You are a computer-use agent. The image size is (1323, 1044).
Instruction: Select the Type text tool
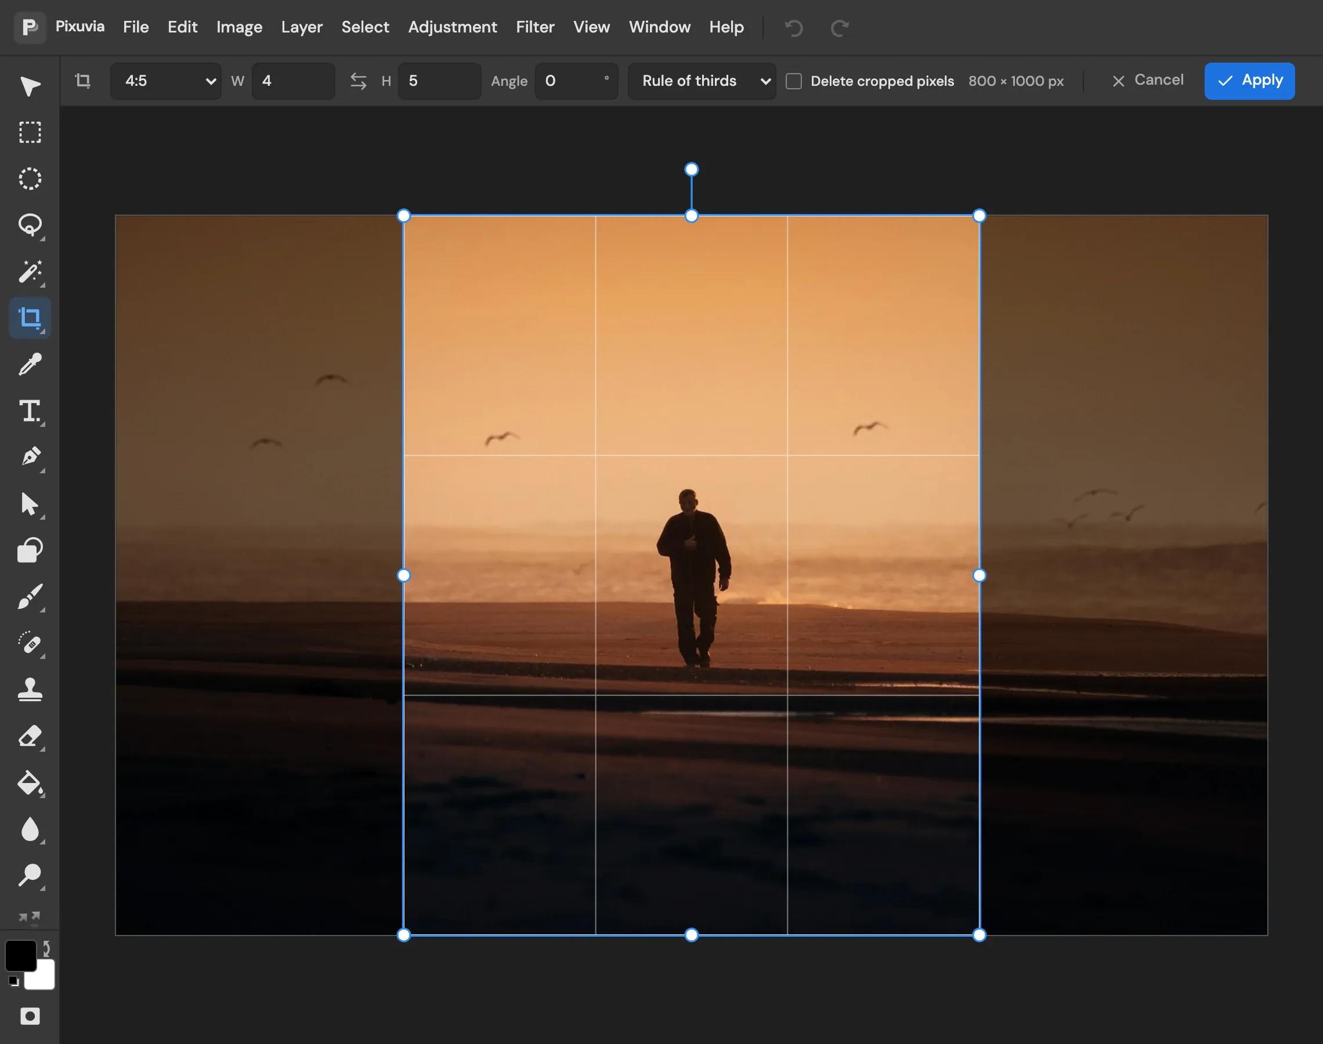pos(30,411)
